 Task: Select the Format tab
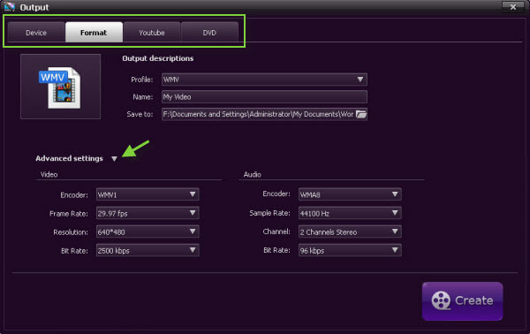click(x=94, y=33)
